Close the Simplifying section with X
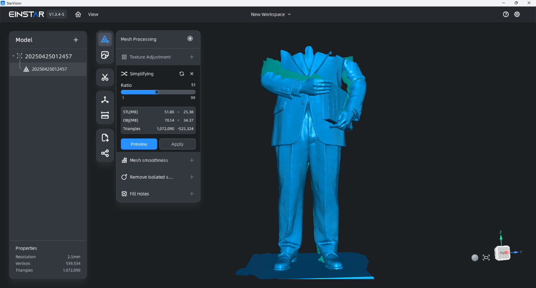Viewport: 536px width, 288px height. (192, 74)
